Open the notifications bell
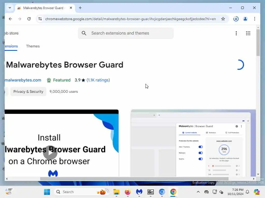This screenshot has height=198, width=265. click(247, 192)
